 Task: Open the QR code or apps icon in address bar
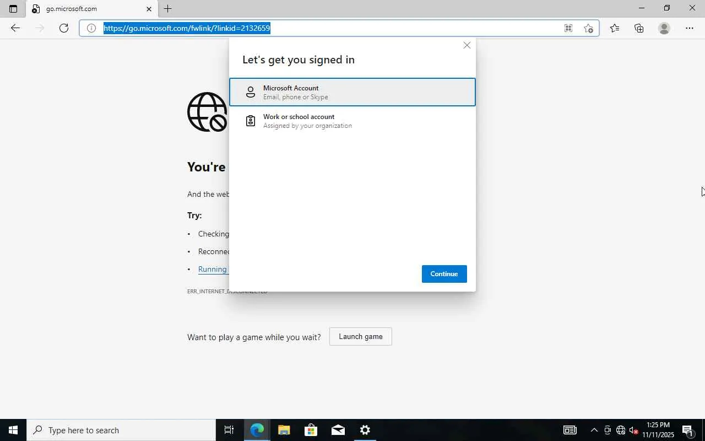568,28
